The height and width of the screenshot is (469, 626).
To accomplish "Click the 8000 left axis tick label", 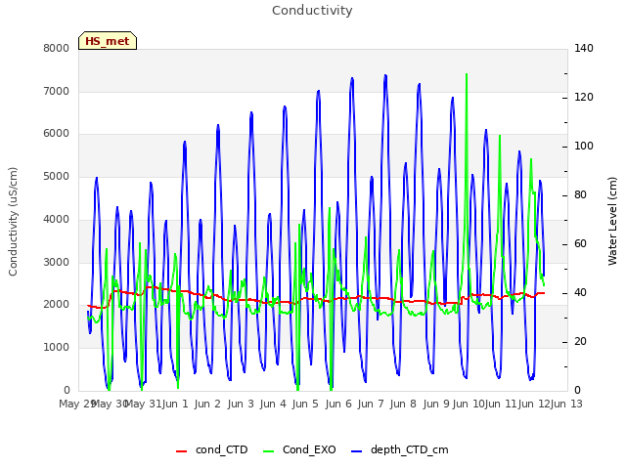I will 57,48.
